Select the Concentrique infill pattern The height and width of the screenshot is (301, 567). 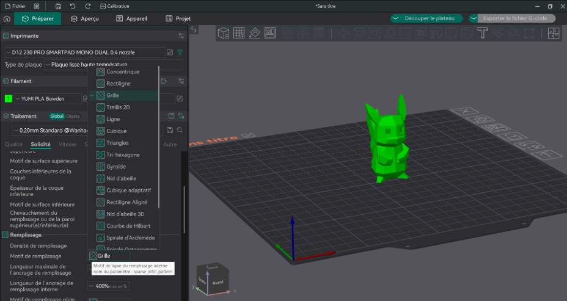coord(123,71)
